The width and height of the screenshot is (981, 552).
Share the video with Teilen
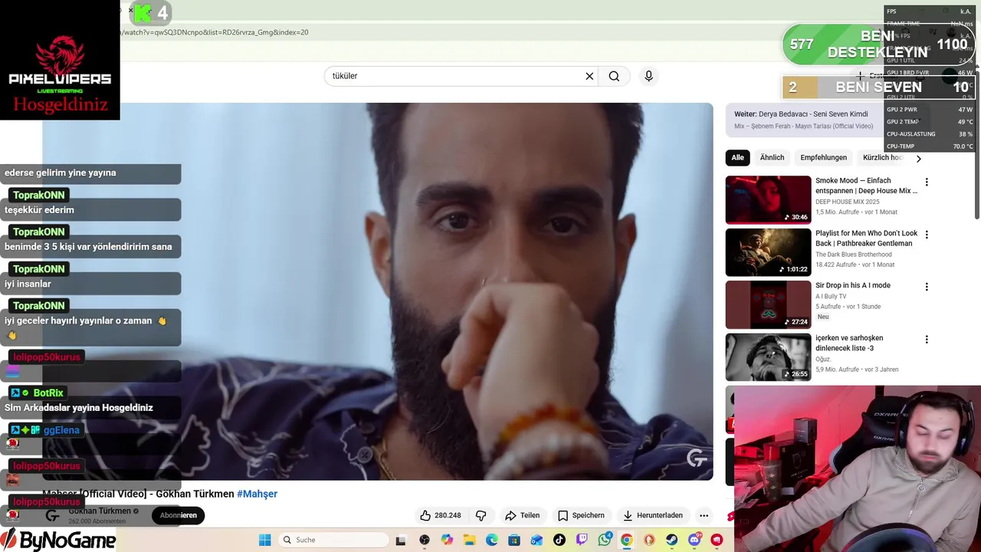click(x=523, y=515)
